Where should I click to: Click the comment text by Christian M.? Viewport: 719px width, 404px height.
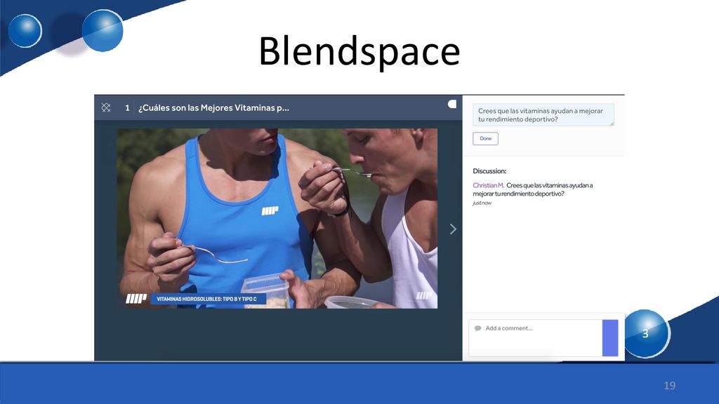(x=533, y=189)
